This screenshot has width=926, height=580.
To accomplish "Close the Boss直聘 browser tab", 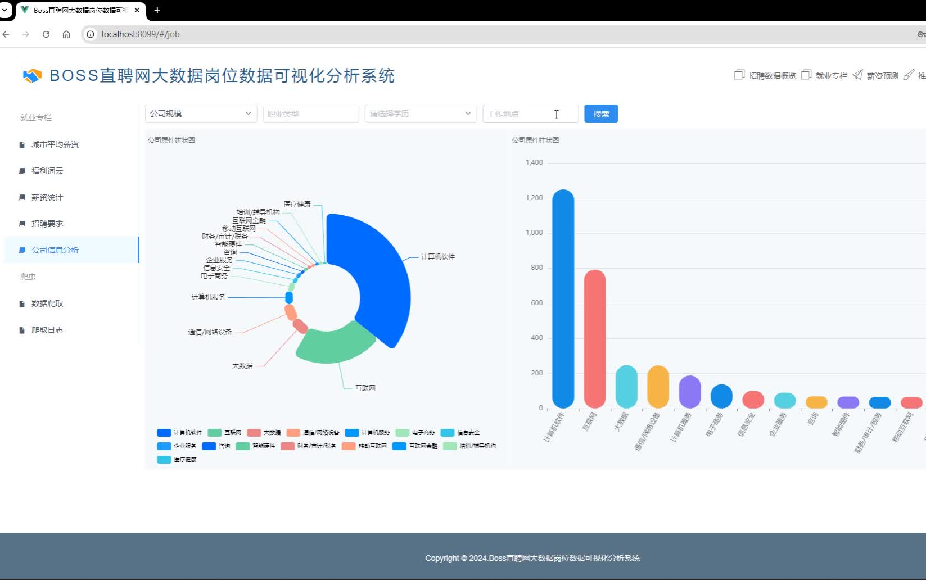I will [x=137, y=10].
